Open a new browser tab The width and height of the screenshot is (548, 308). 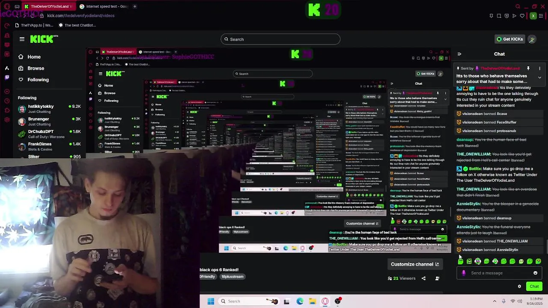tap(134, 6)
